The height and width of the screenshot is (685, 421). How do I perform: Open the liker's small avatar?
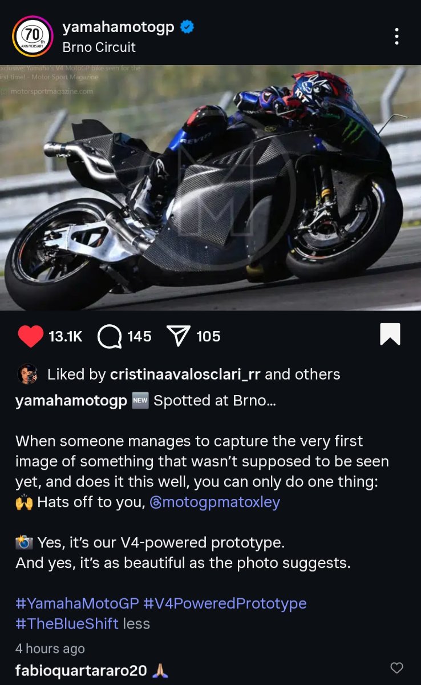27,374
